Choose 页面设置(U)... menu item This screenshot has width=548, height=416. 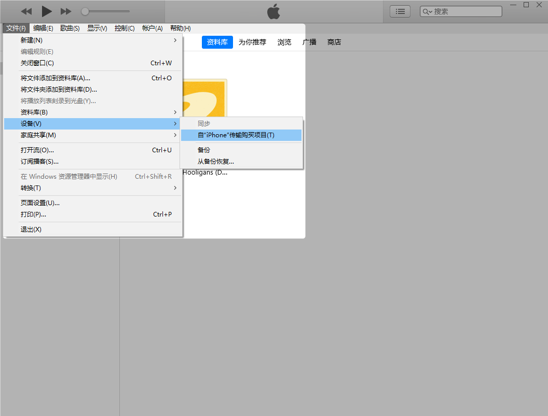pos(93,203)
